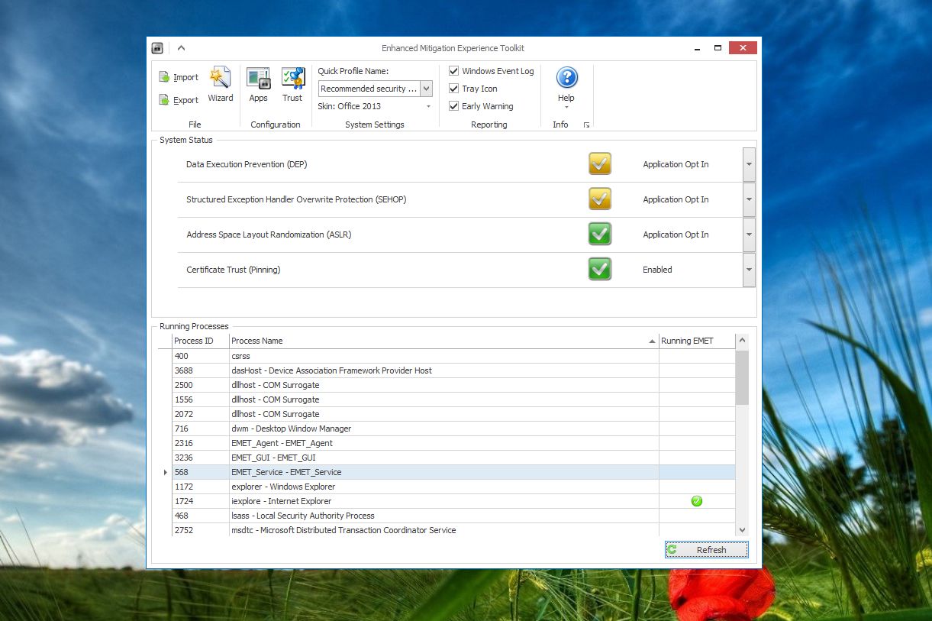
Task: Click the EMET app icon in title bar
Action: pyautogui.click(x=157, y=48)
